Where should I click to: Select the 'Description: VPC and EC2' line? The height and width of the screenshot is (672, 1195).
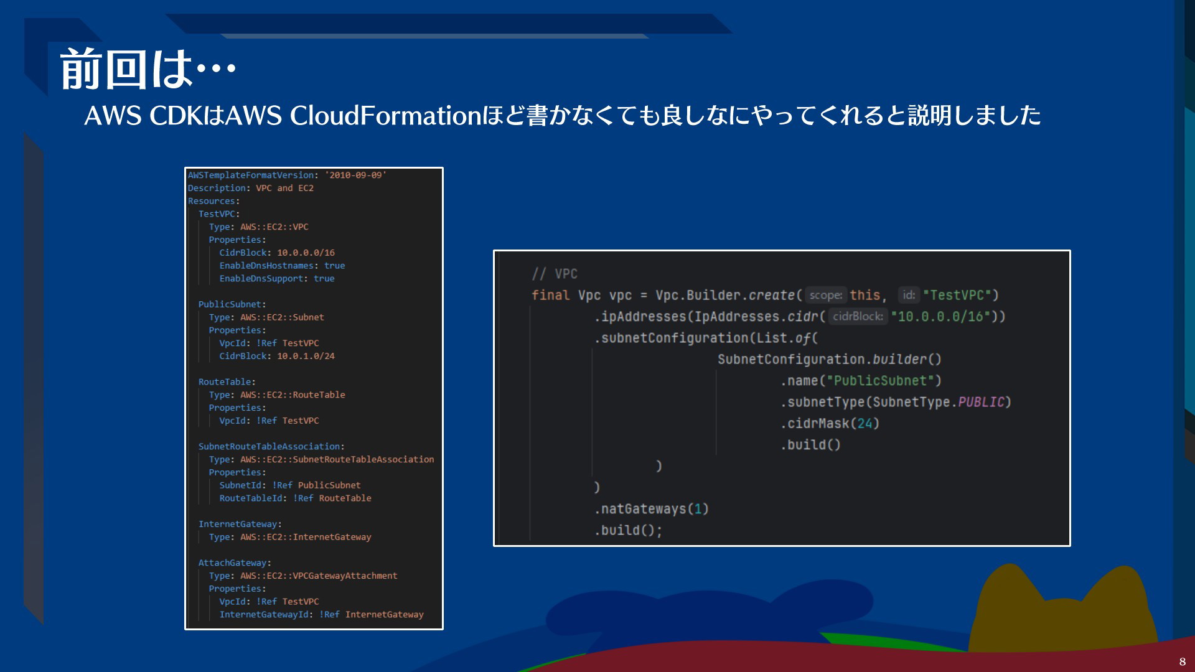click(251, 188)
